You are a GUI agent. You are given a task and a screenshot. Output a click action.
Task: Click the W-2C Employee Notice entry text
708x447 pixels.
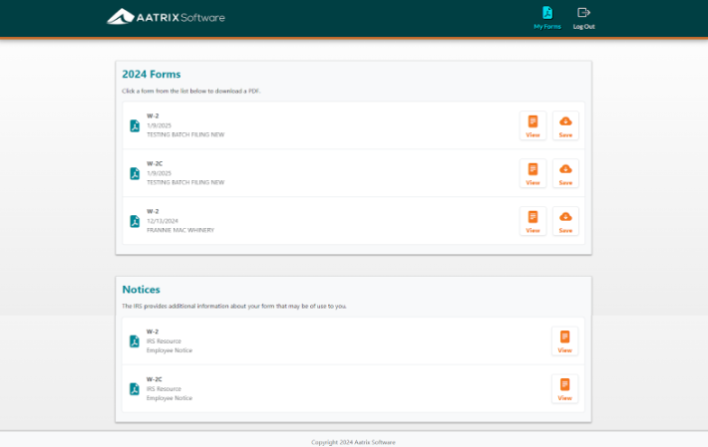pos(170,397)
